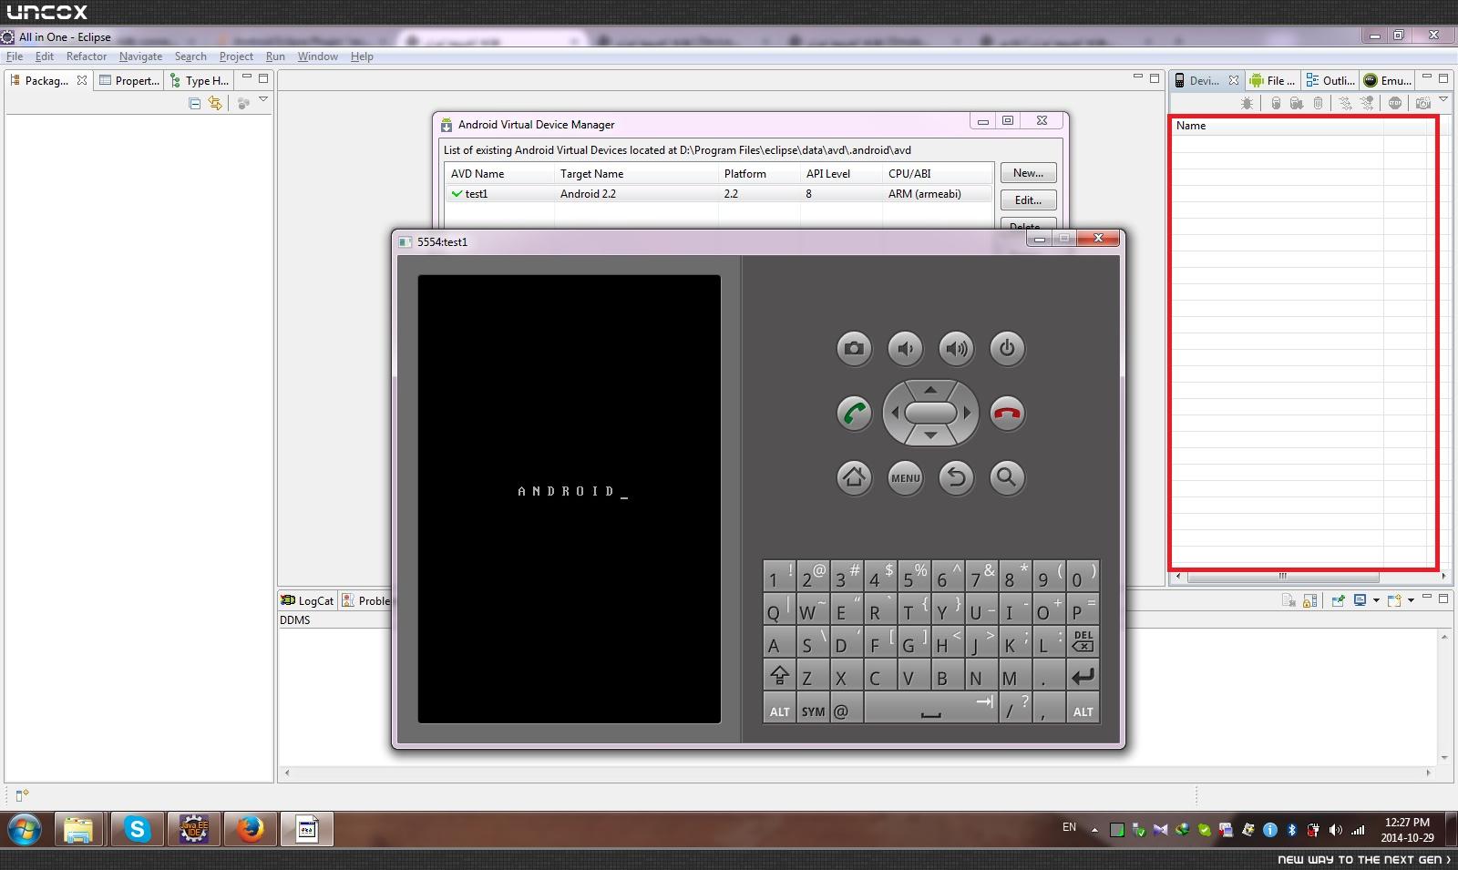Click the Windows Start button
The width and height of the screenshot is (1458, 870).
point(25,830)
